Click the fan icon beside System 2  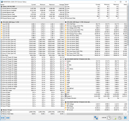[x=66, y=96]
